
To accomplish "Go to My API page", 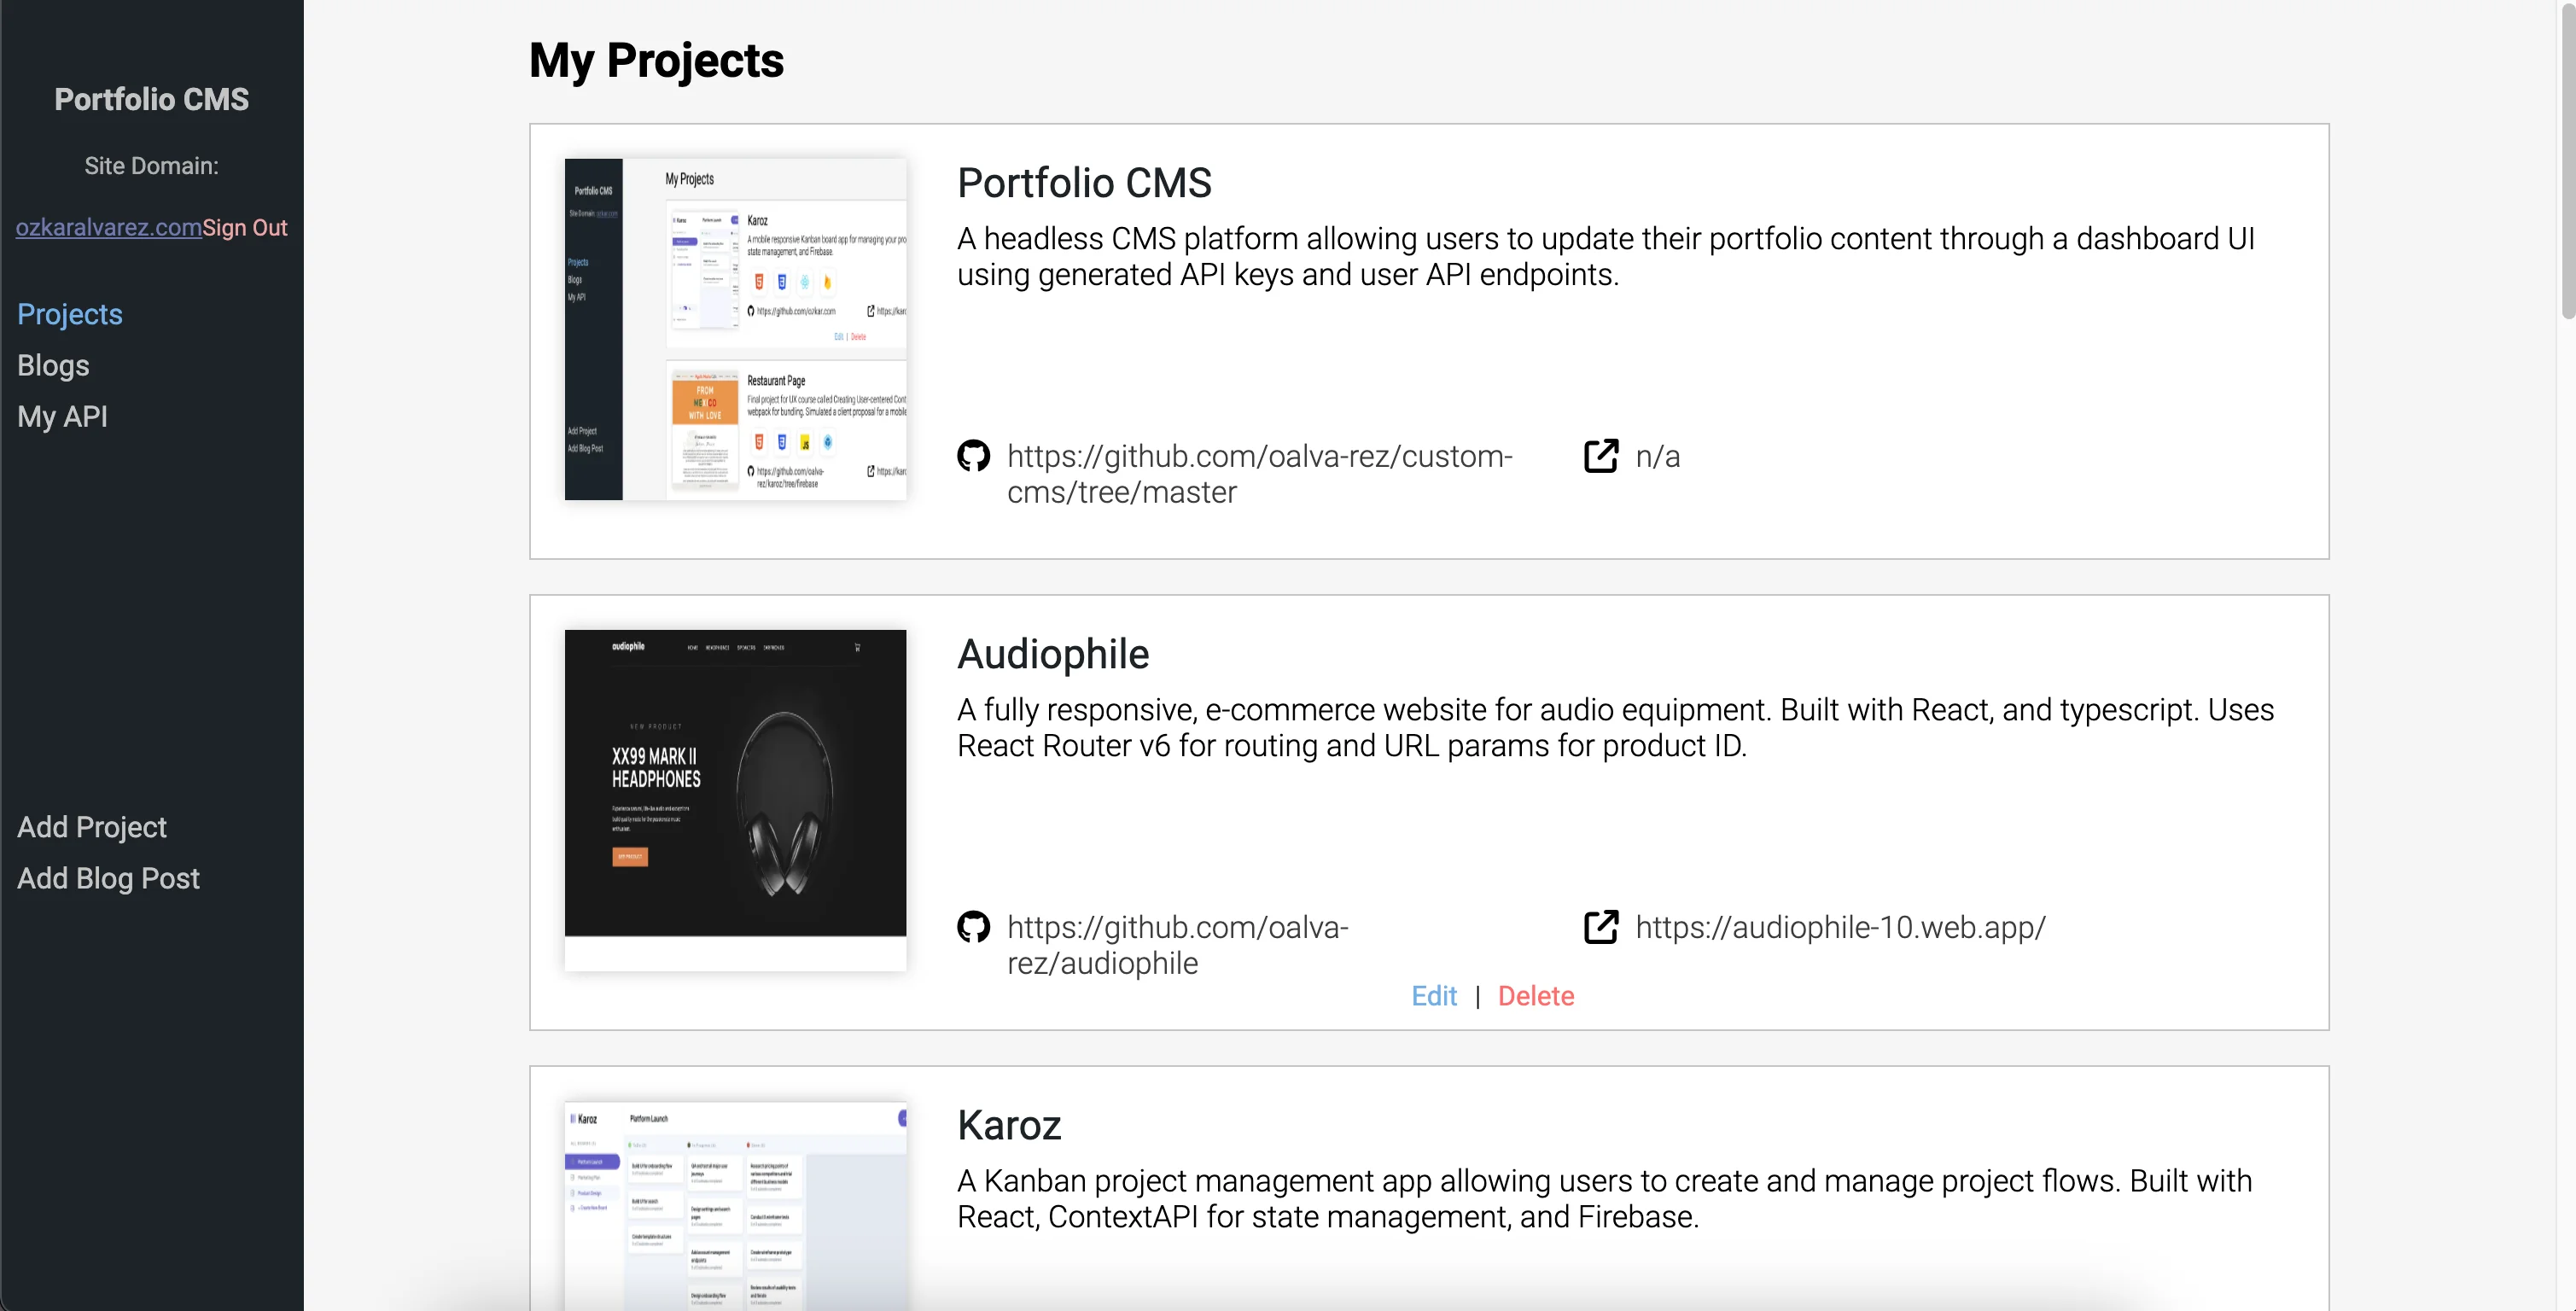I will click(62, 416).
